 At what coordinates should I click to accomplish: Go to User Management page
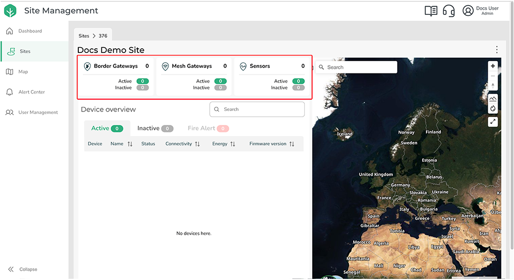click(x=38, y=113)
